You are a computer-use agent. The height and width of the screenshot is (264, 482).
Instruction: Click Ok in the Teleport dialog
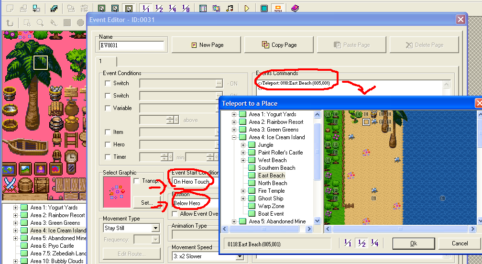pyautogui.click(x=413, y=243)
